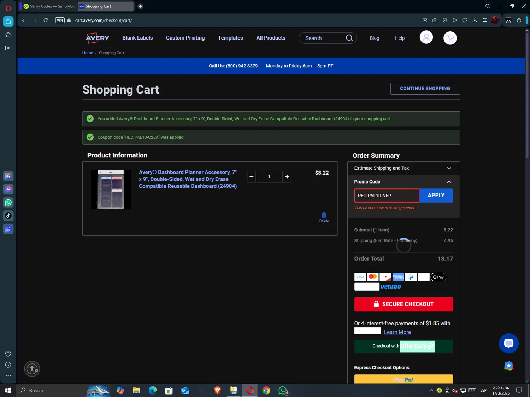This screenshot has height=397, width=530.
Task: Open the shopping cart icon in header
Action: 450,38
